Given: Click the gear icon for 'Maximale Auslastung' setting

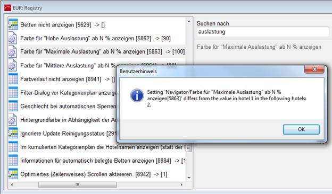Looking at the screenshot, I should (12, 51).
